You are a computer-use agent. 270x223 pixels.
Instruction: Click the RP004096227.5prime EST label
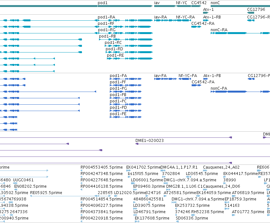click(102, 206)
